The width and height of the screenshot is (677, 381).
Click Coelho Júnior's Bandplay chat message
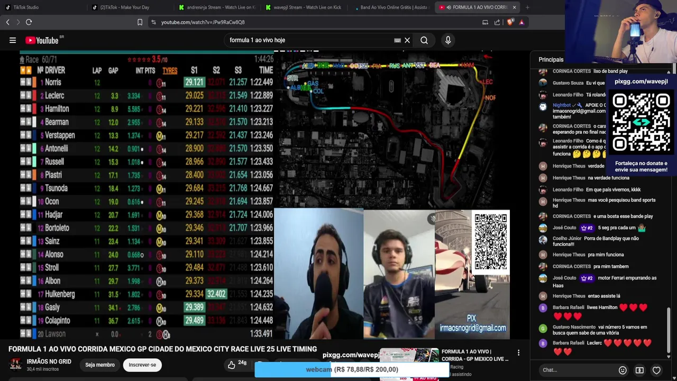pos(596,241)
